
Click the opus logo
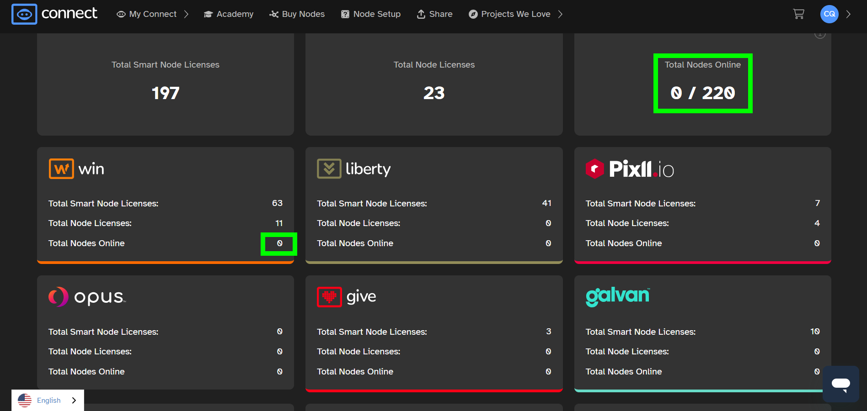[x=87, y=297]
